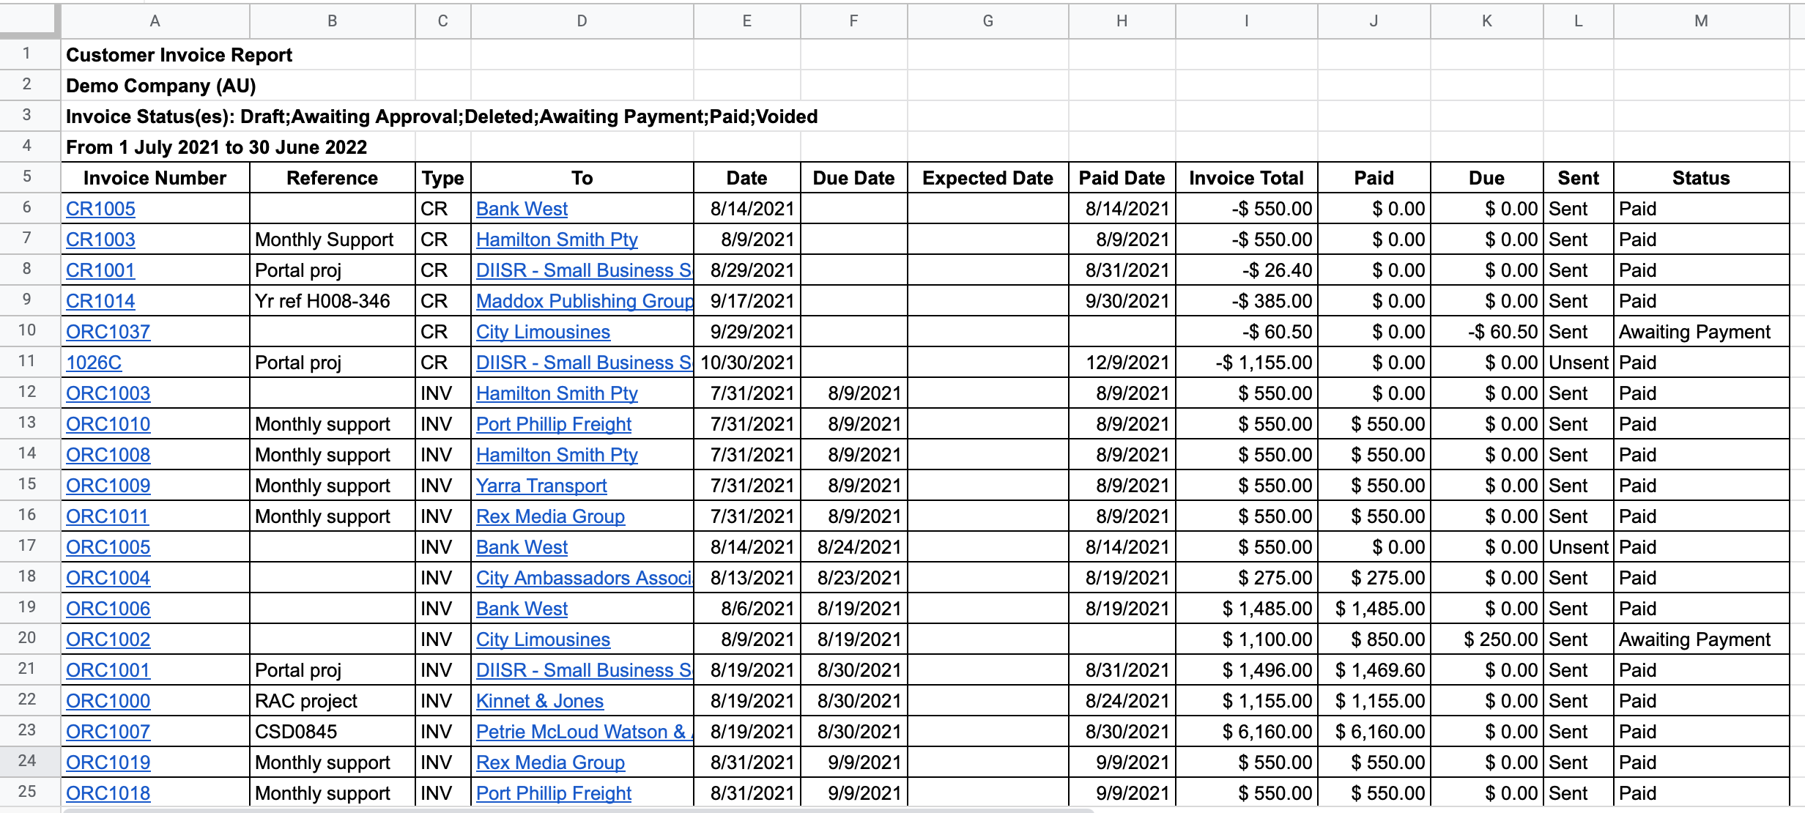Follow Bank West link in row 6
Viewport: 1805px width, 813px height.
coord(522,209)
